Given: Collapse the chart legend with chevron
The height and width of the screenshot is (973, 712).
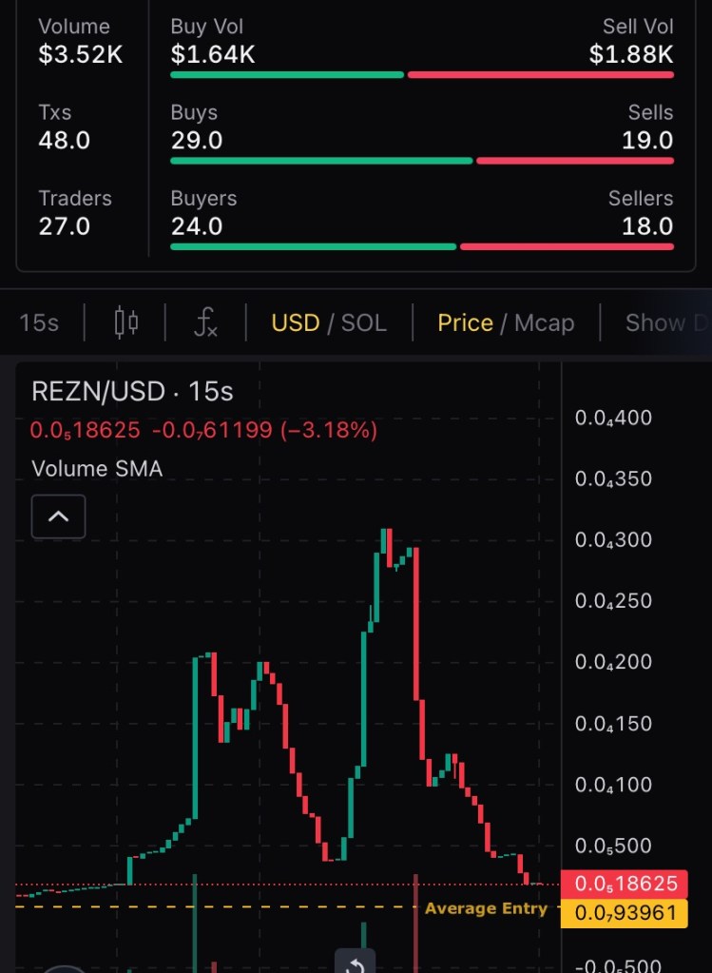Looking at the screenshot, I should (58, 516).
